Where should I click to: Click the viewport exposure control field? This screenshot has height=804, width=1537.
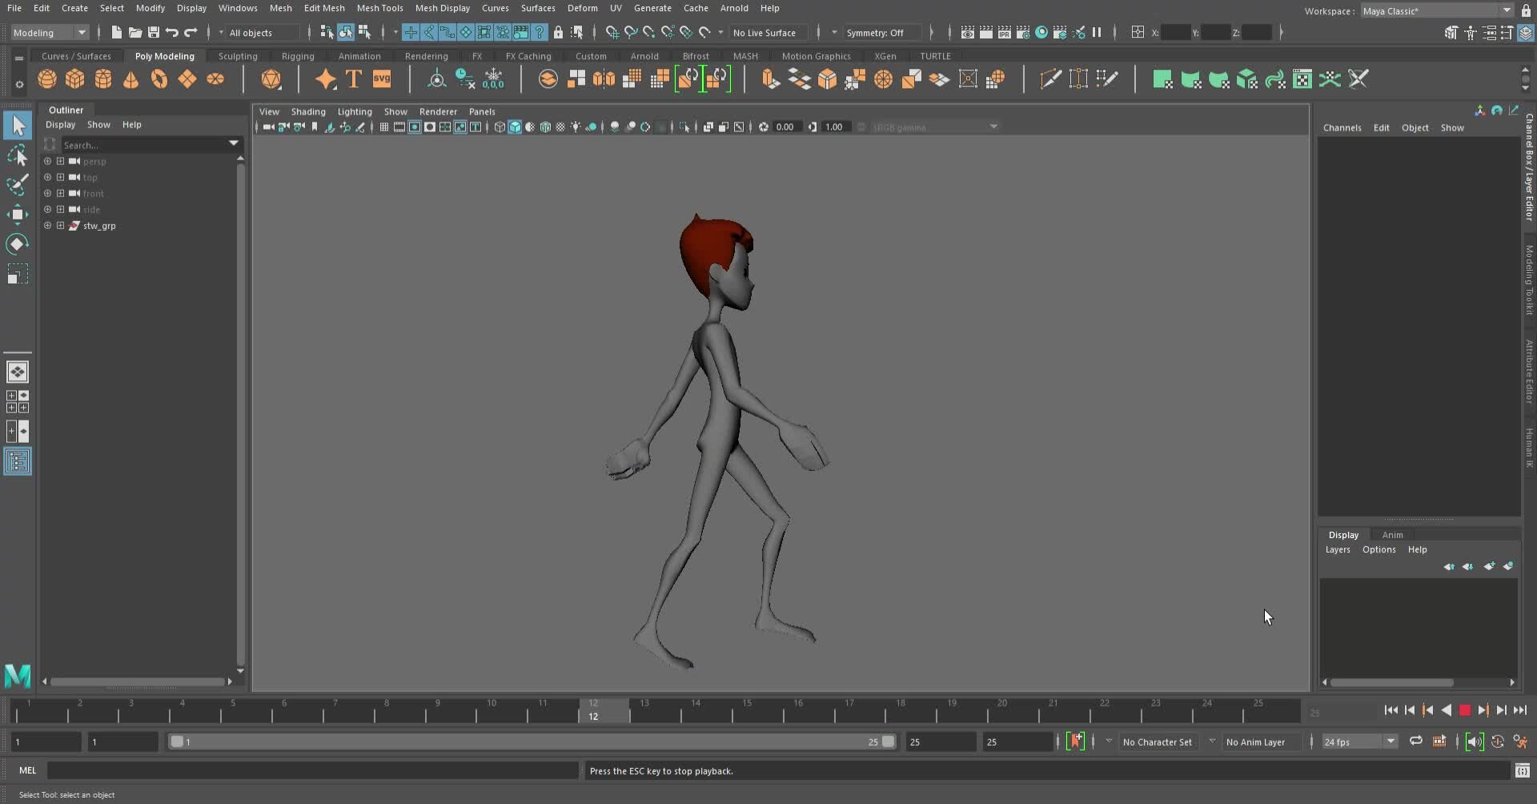coord(786,126)
